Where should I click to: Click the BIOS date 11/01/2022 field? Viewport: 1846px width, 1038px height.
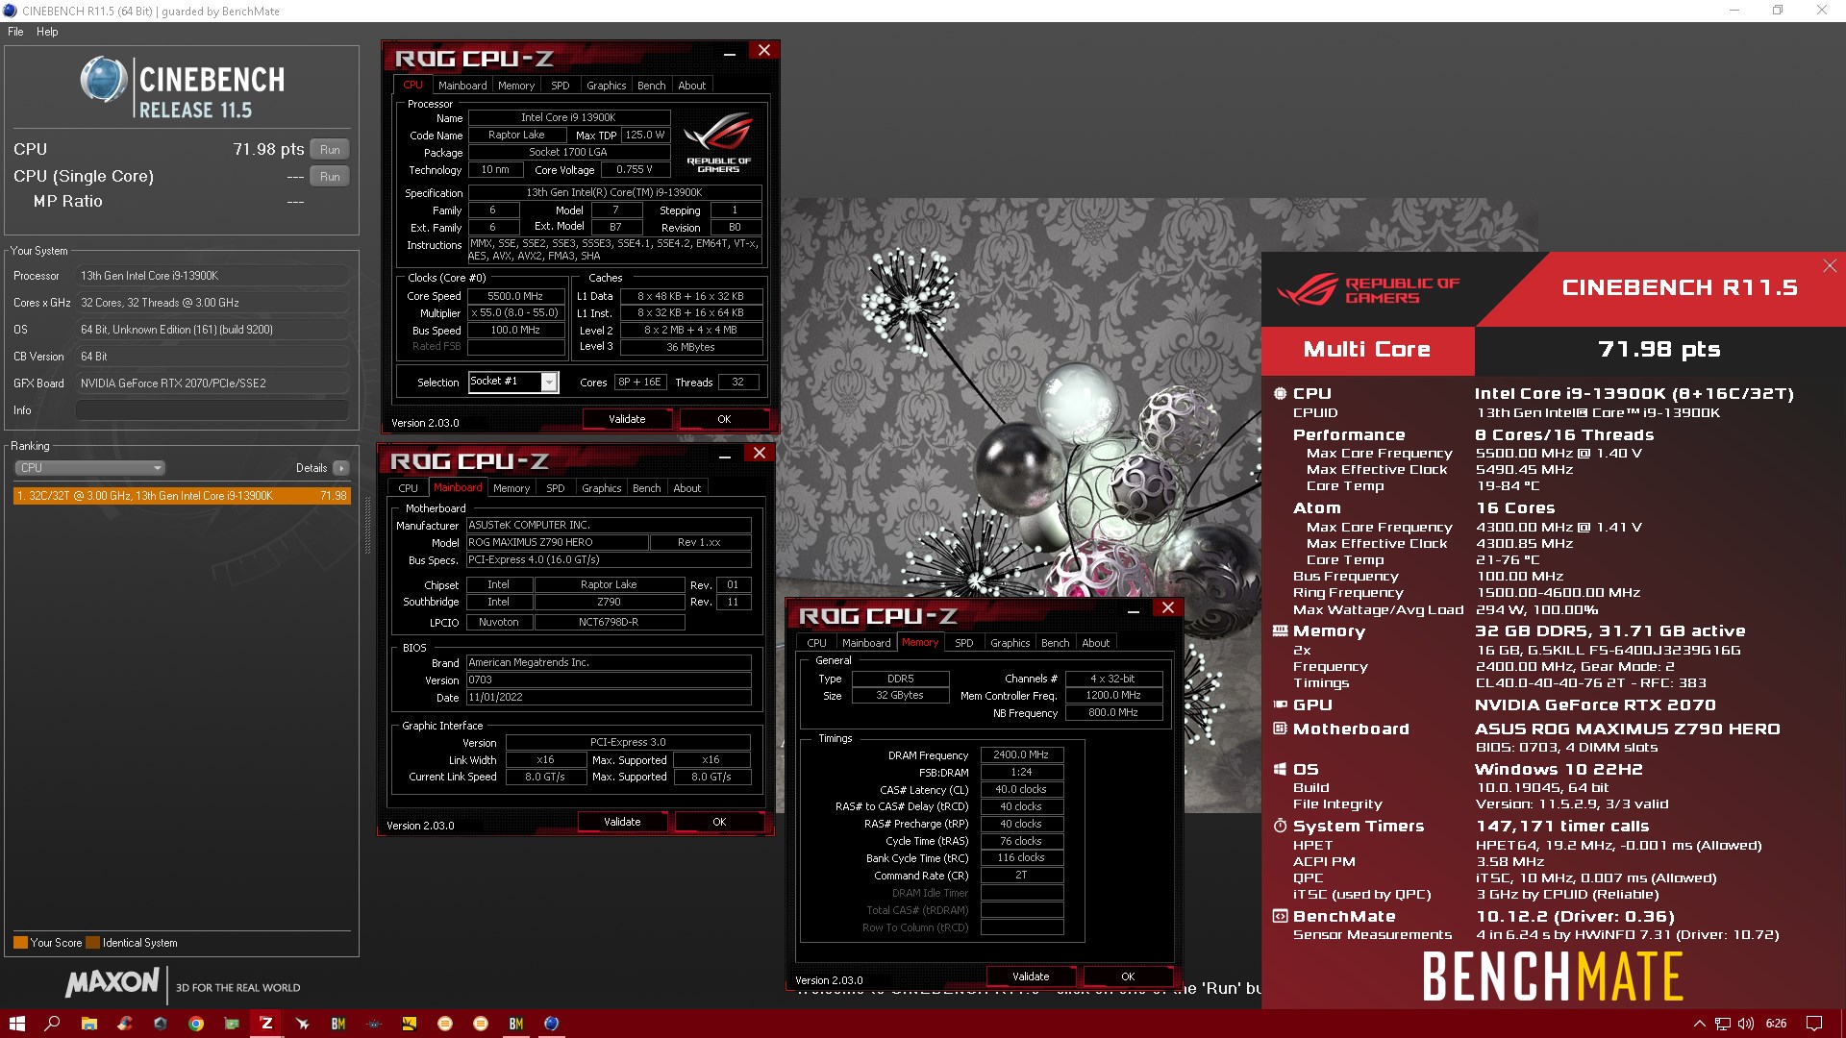(609, 698)
